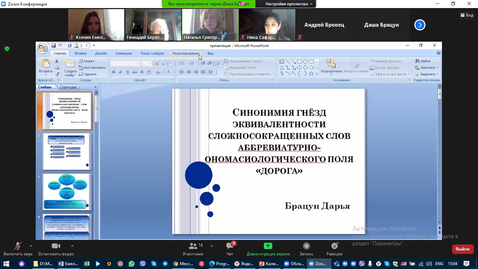Image resolution: width=478 pixels, height=269 pixels.
Task: Open Participants (Участники) panel in Zoom
Action: 193,249
